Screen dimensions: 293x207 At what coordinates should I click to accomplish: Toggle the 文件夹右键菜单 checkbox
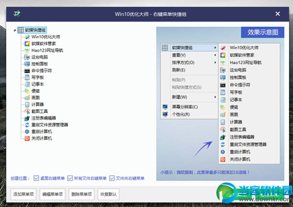[112, 178]
